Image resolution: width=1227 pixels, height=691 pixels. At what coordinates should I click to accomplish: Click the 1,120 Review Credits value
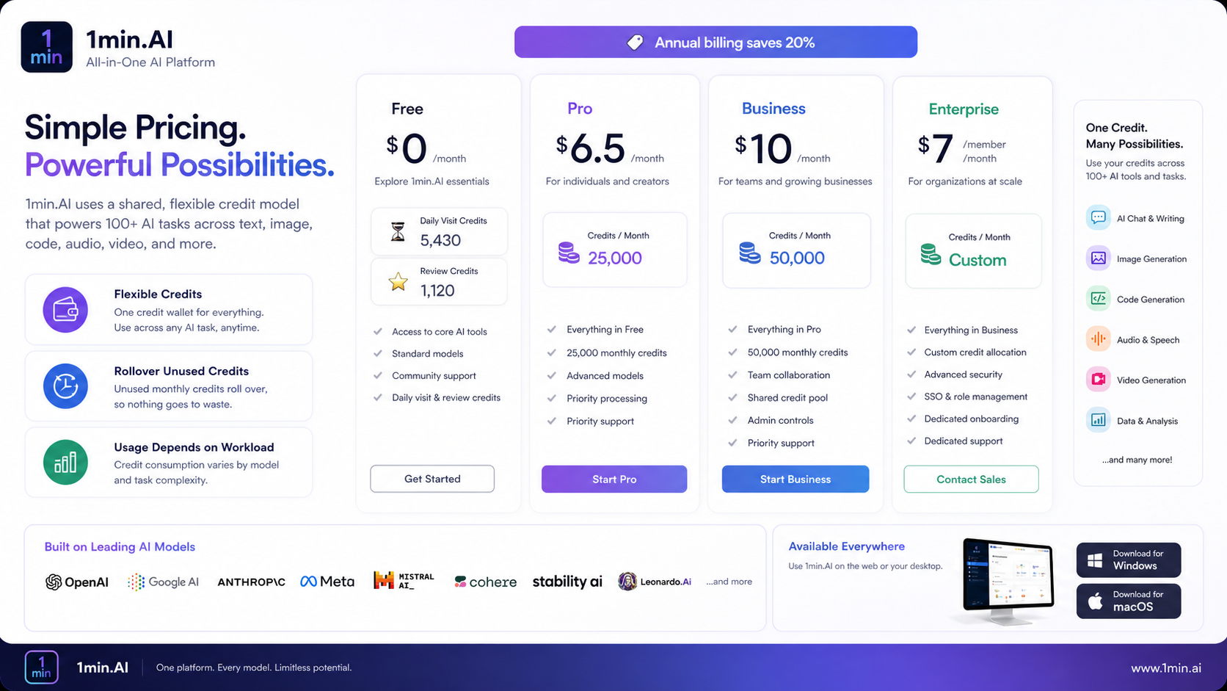[437, 291]
